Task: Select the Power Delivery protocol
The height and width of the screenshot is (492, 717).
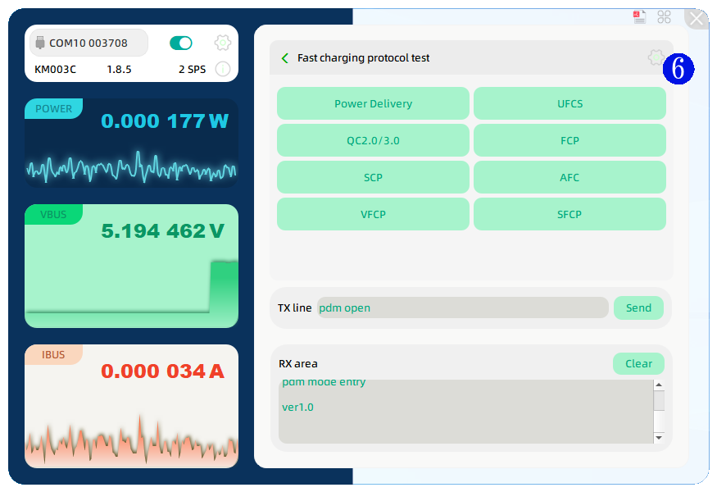Action: click(x=373, y=103)
